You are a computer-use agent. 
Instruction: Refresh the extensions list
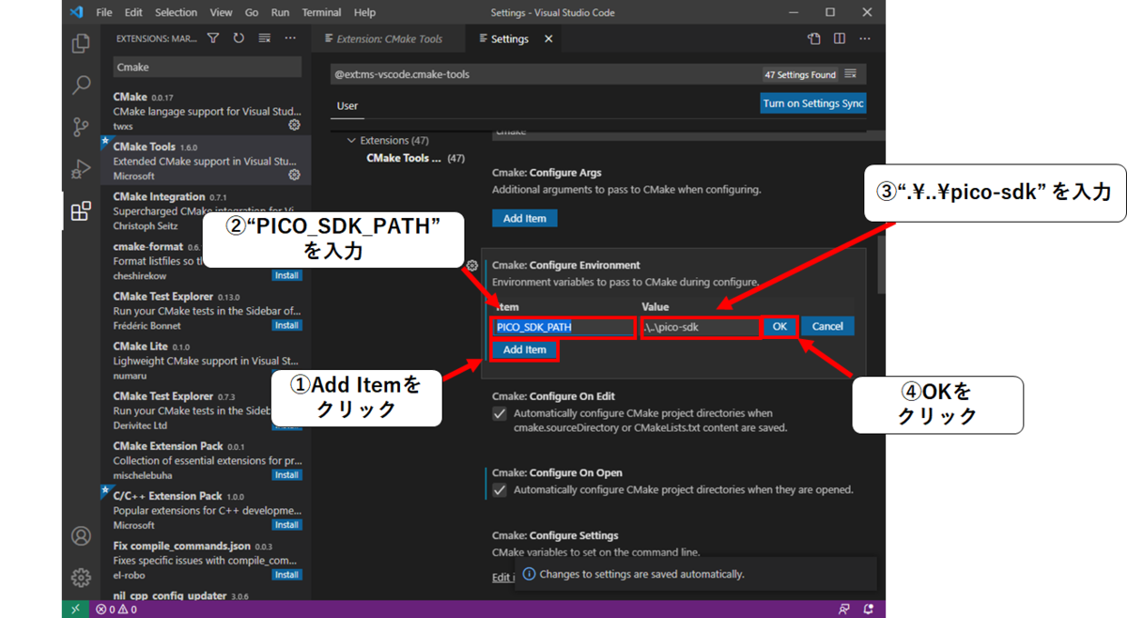pos(239,39)
